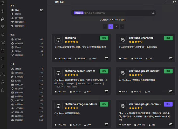Click the next page arrow
The width and height of the screenshot is (178, 129).
(x=122, y=27)
